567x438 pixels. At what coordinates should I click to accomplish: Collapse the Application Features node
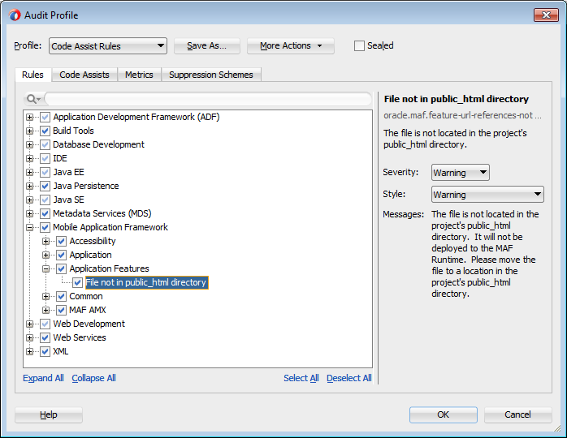click(46, 268)
